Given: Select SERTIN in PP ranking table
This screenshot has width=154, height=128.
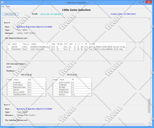Looking at the screenshot, I should 65,95.
